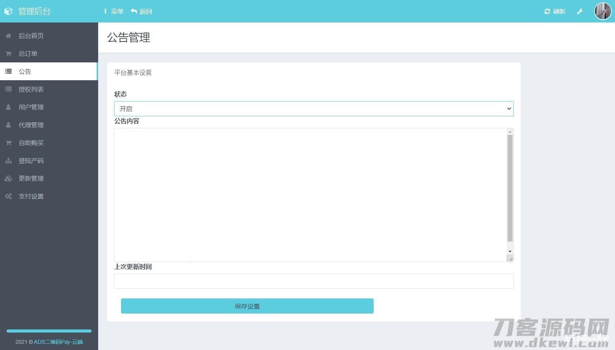This screenshot has width=615, height=350.
Task: Click the scrollbar down arrow in 公告内容
Action: click(510, 252)
